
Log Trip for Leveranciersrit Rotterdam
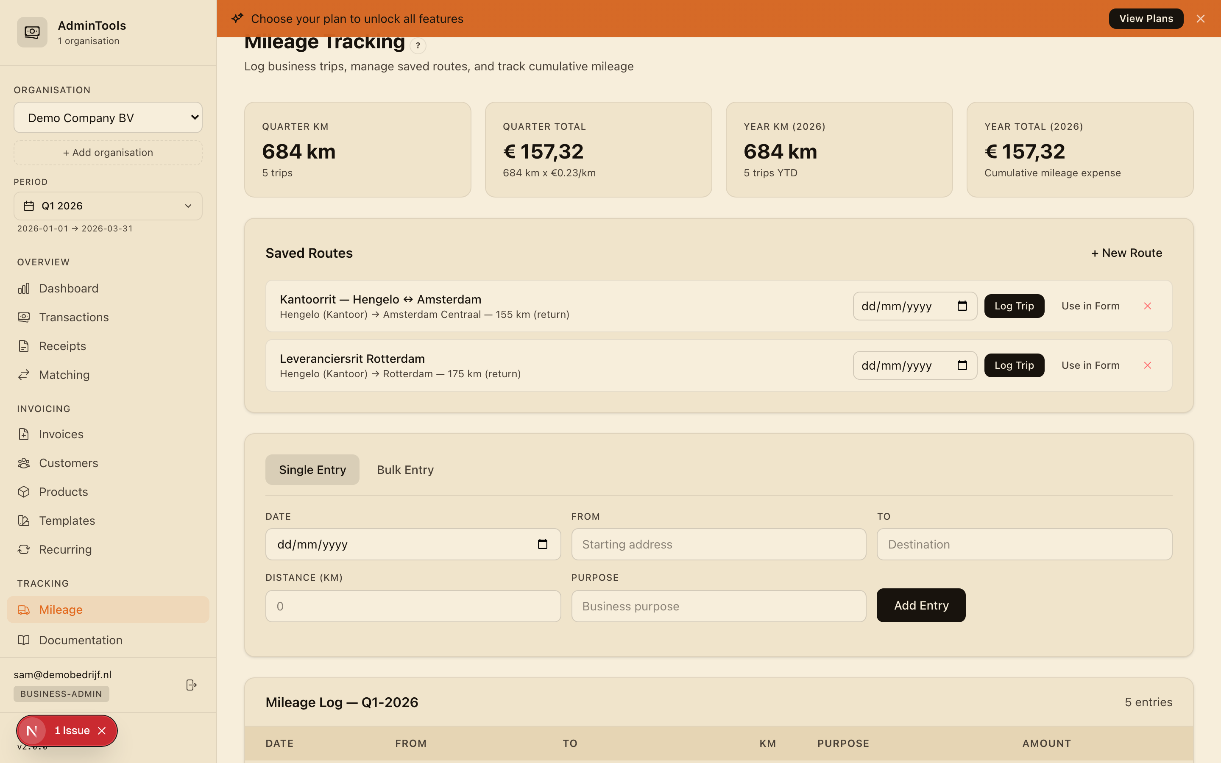pos(1014,365)
